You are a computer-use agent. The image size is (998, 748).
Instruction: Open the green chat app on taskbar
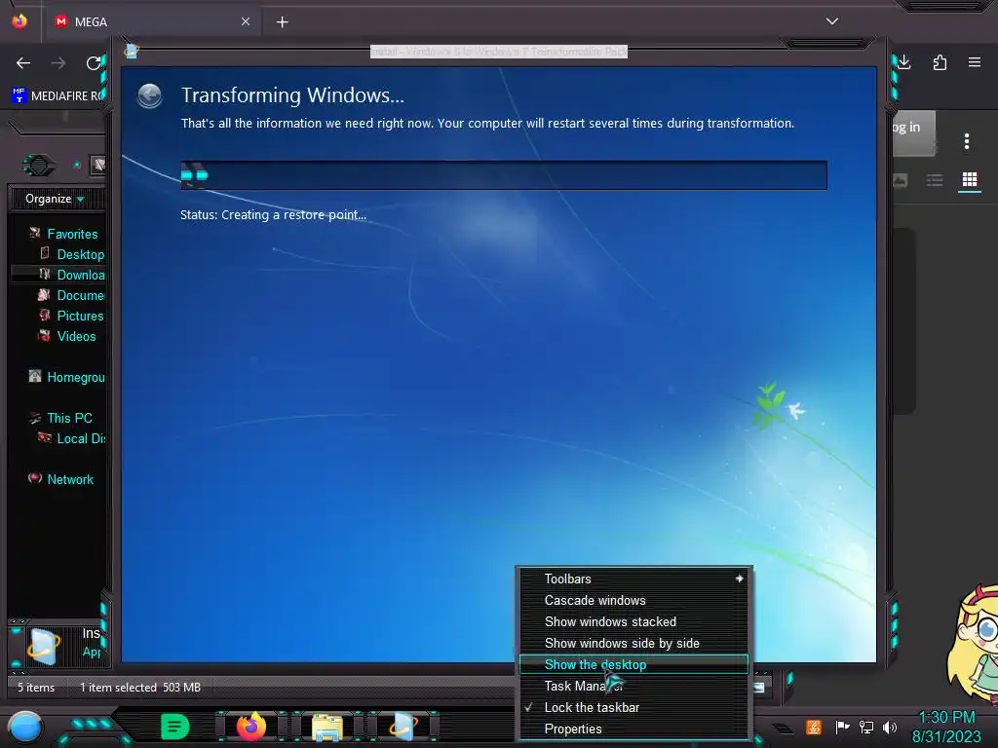[x=175, y=727]
